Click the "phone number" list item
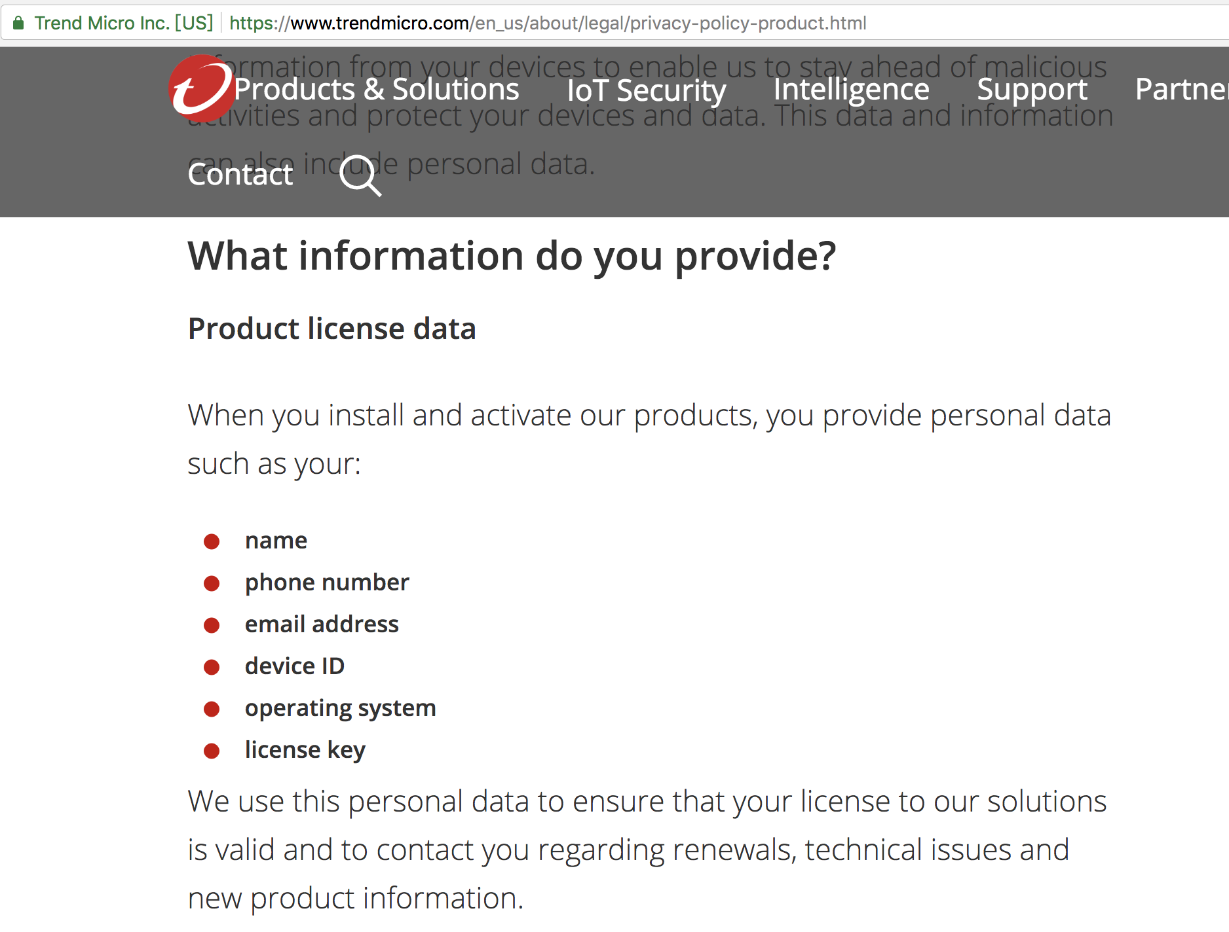Screen dimensions: 1229x932 [x=327, y=582]
